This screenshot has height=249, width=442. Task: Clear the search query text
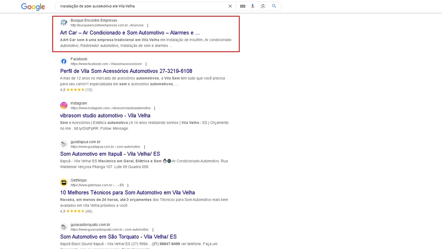tap(230, 6)
